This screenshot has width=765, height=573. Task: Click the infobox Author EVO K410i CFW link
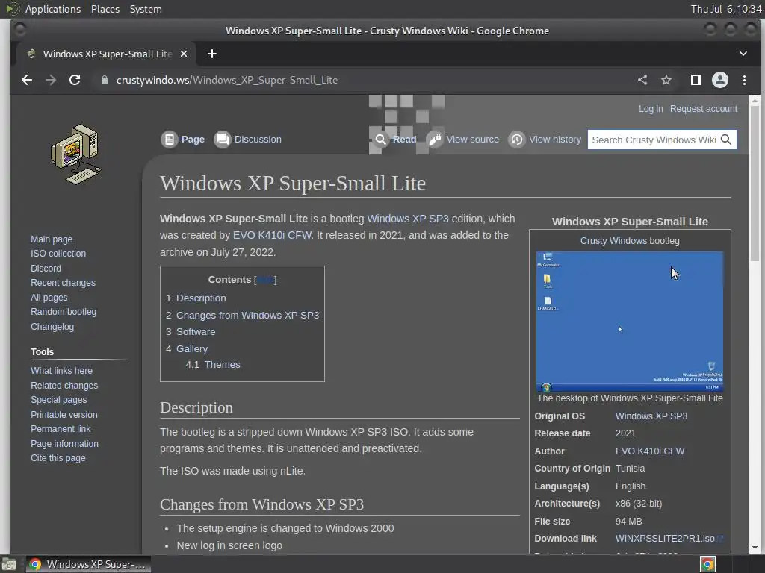tap(650, 451)
